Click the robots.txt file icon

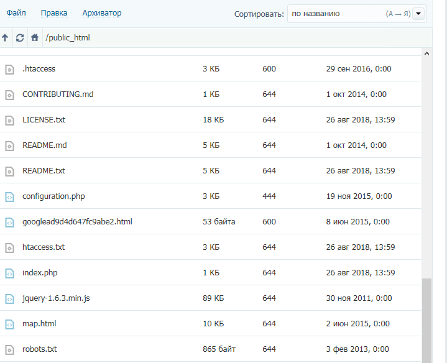click(9, 349)
